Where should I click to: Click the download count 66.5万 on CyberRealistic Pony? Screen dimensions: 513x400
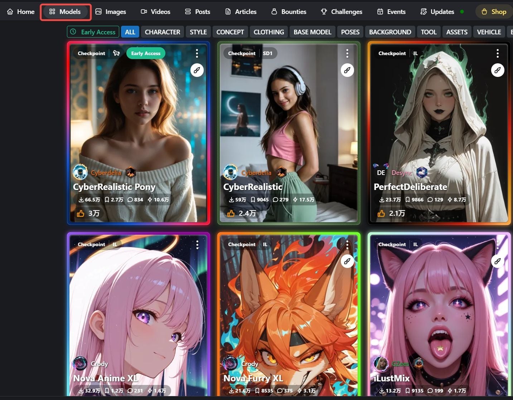pos(89,200)
